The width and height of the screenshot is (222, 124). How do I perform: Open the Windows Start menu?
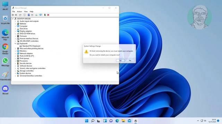[87, 121]
